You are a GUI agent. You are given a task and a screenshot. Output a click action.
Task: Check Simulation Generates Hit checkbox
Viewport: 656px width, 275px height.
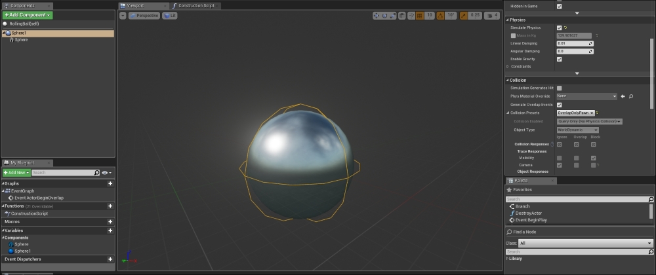[x=560, y=88]
